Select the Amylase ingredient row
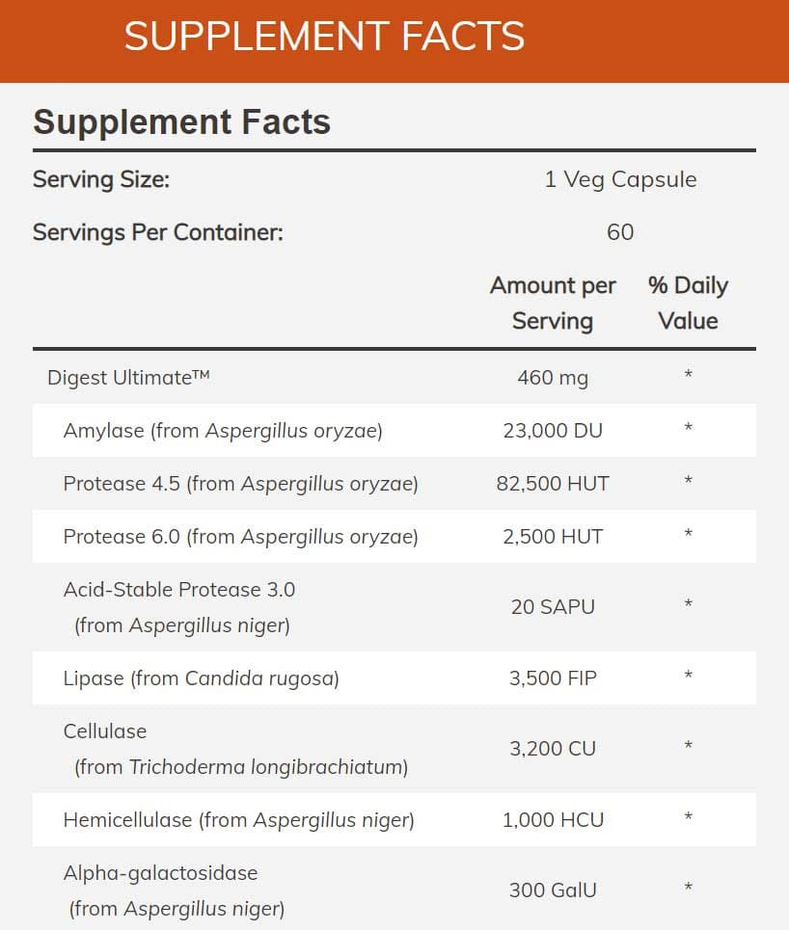 tap(223, 431)
